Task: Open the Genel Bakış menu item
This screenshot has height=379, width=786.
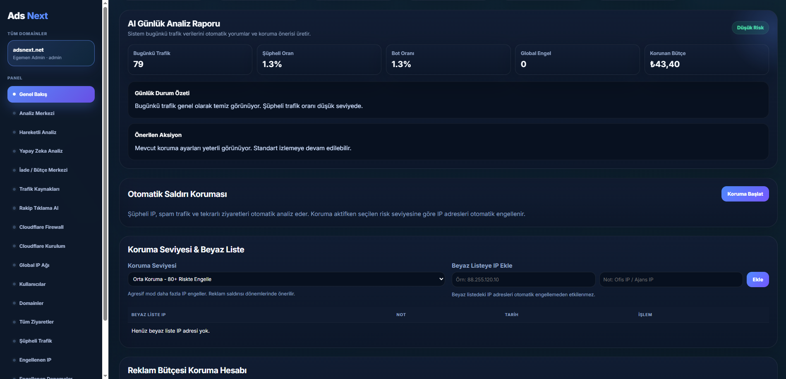Action: click(51, 94)
